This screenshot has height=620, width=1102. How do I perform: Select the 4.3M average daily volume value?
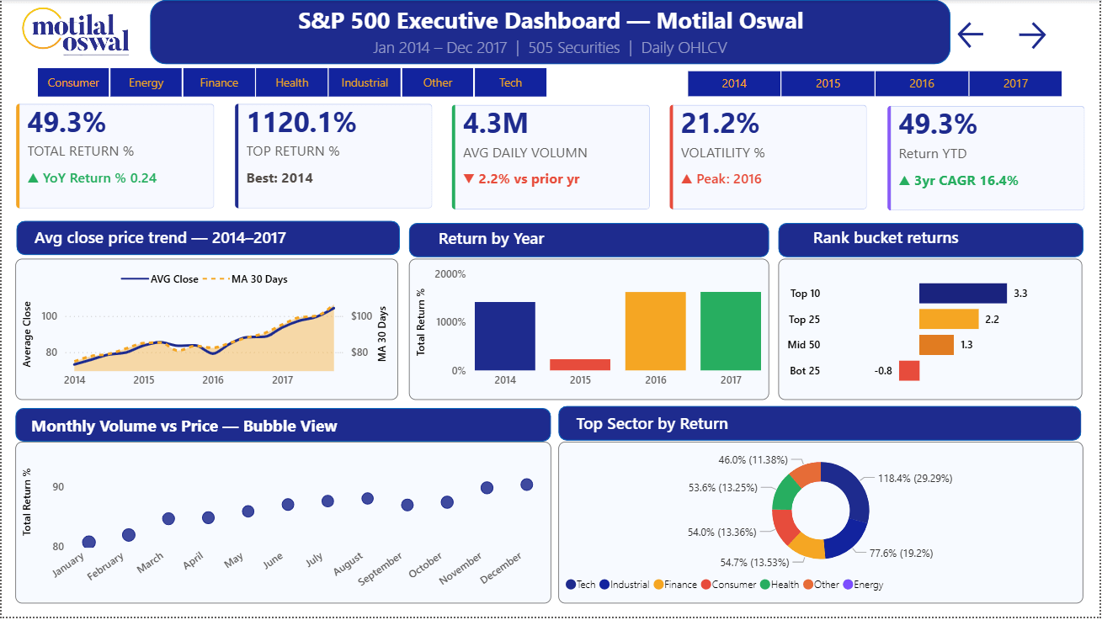click(496, 123)
